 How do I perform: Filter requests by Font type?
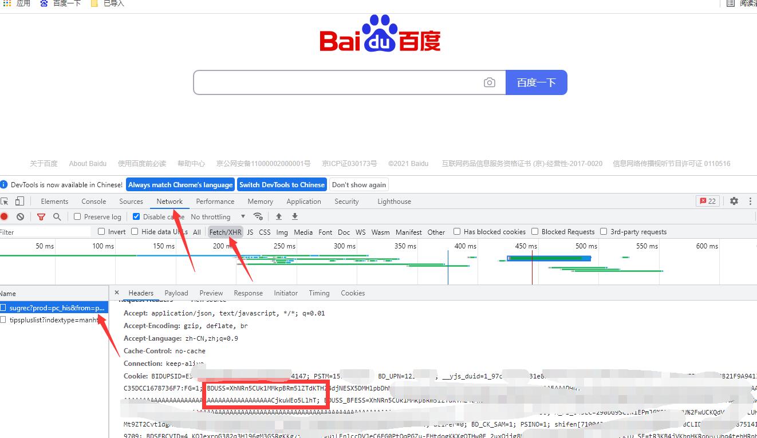(x=325, y=232)
